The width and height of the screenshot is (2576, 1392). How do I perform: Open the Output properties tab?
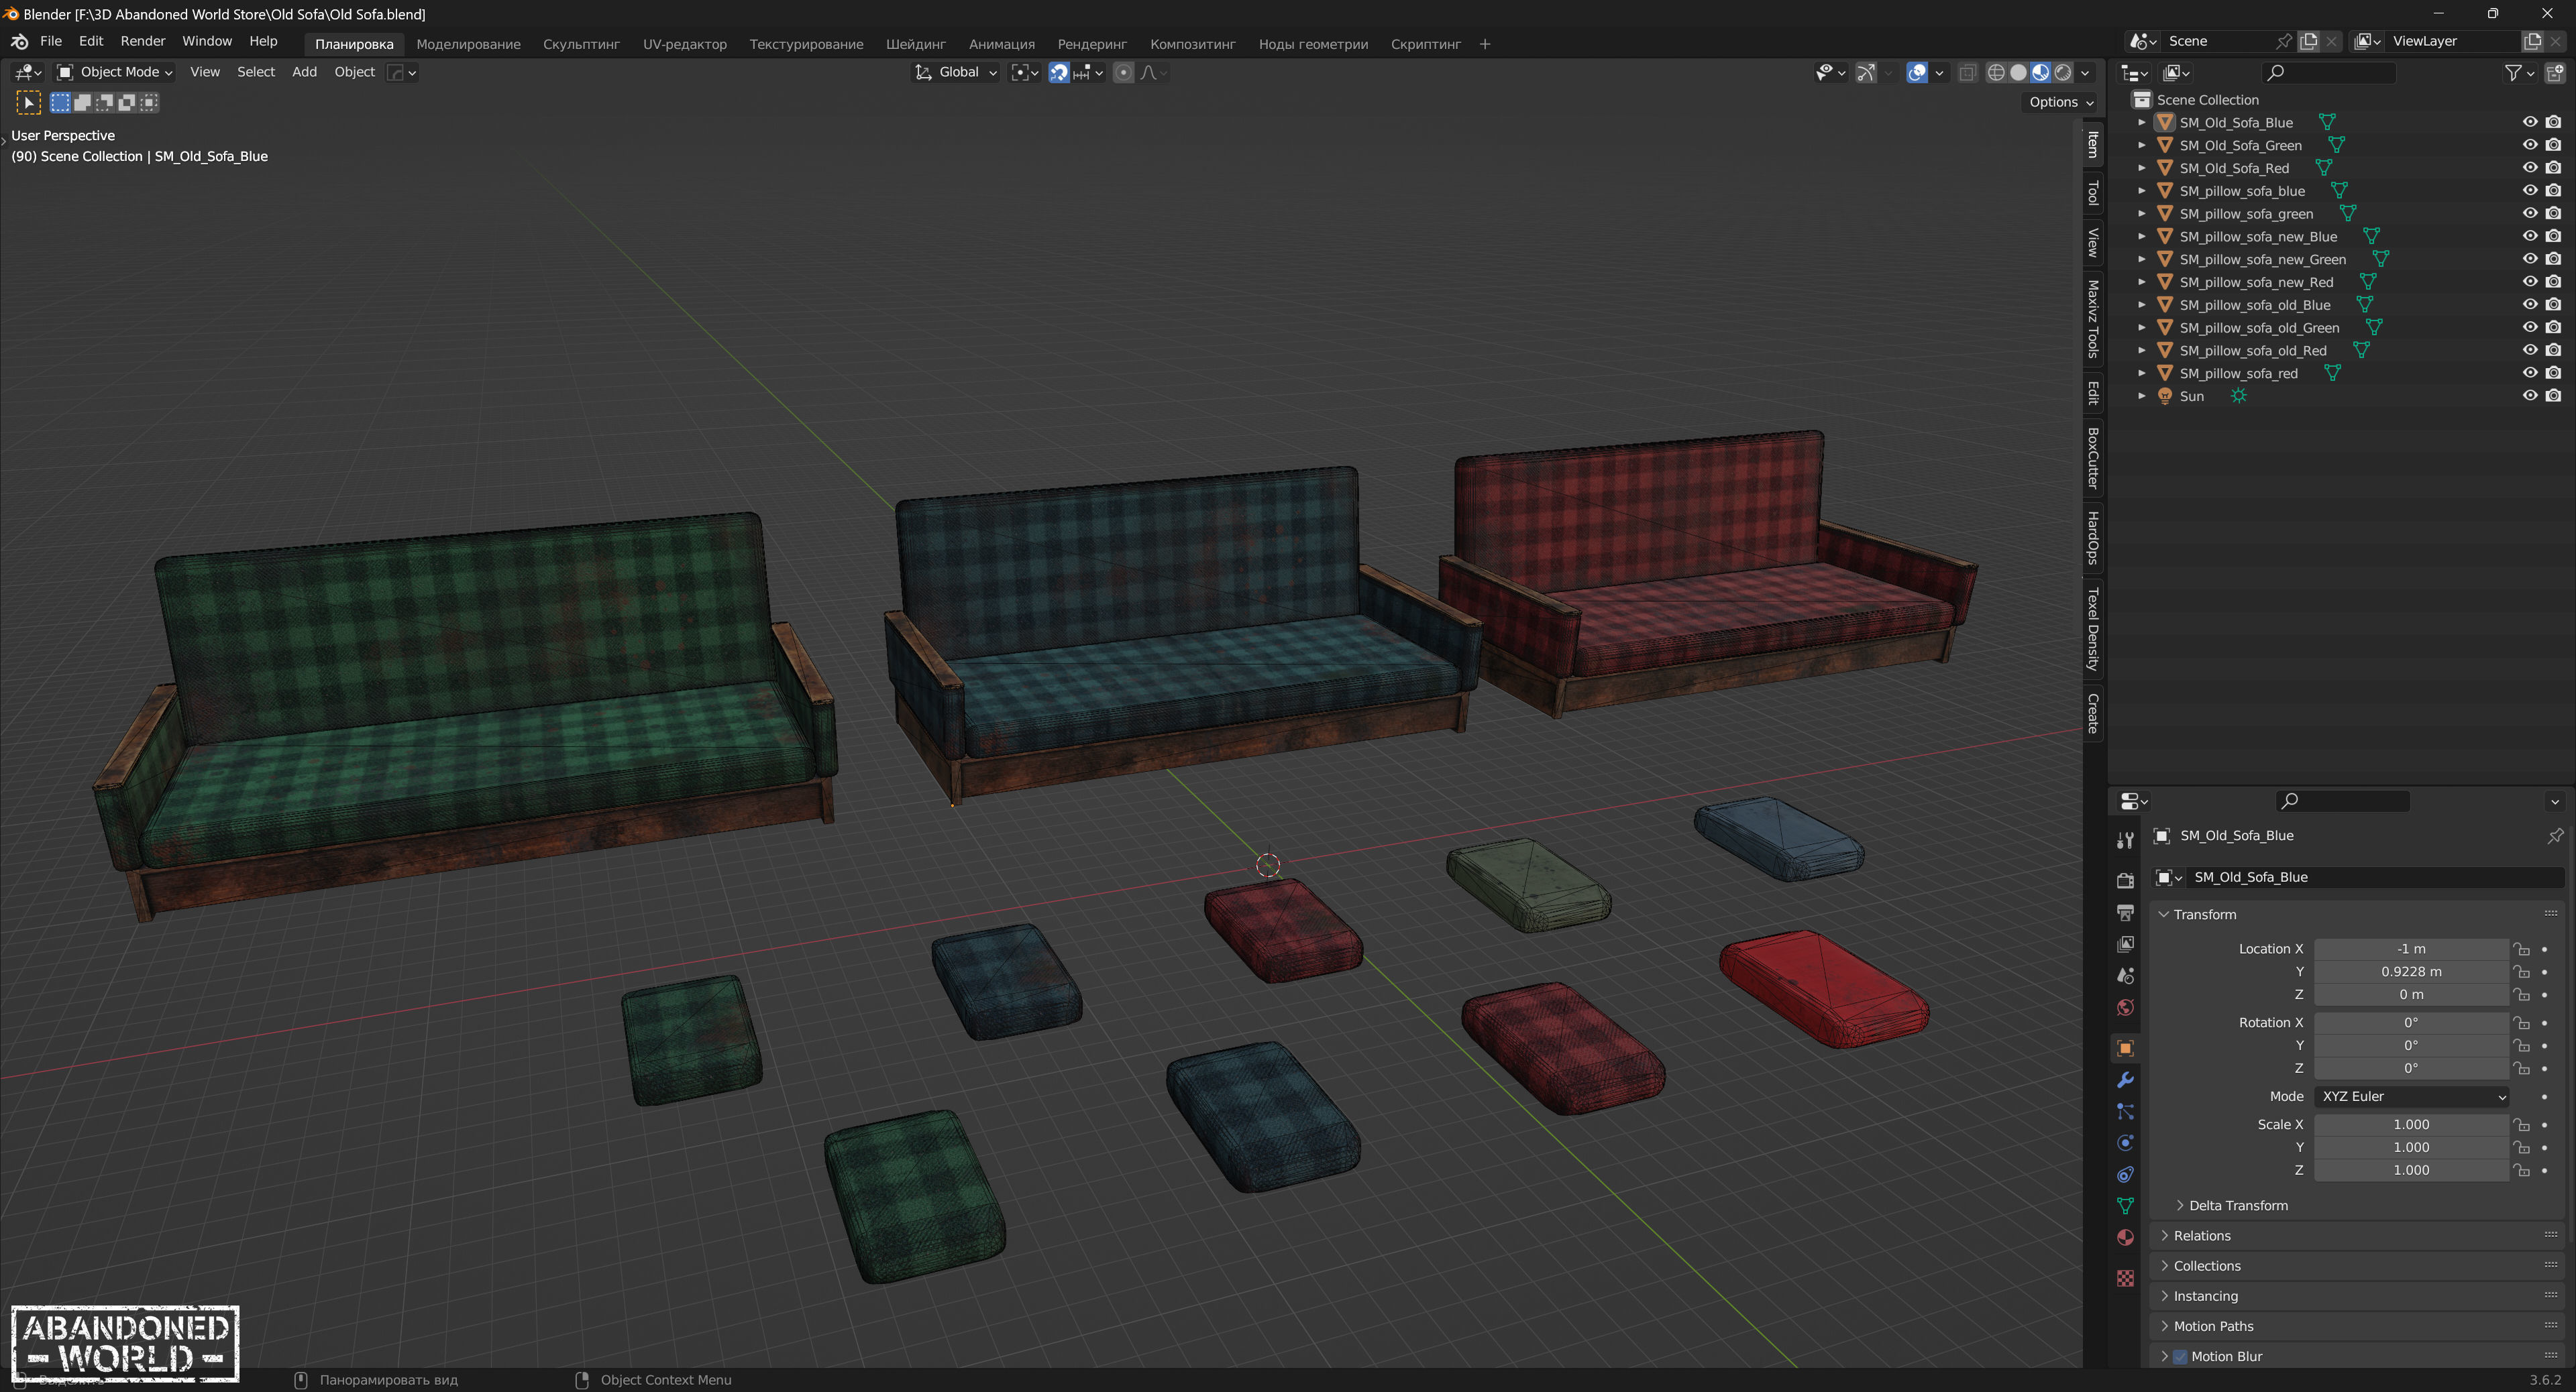tap(2125, 913)
